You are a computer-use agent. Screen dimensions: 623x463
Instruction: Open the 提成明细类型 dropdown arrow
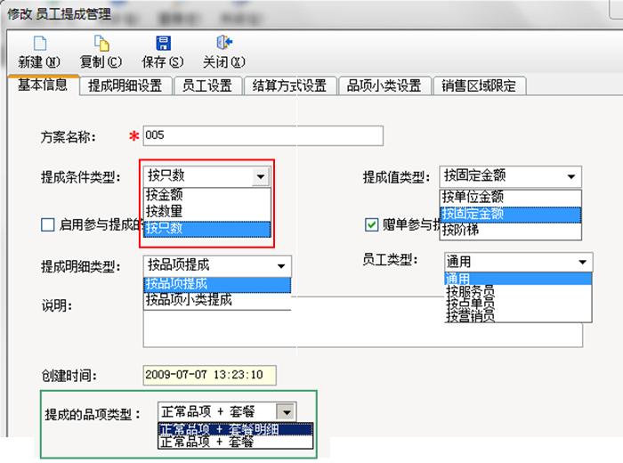[x=281, y=265]
